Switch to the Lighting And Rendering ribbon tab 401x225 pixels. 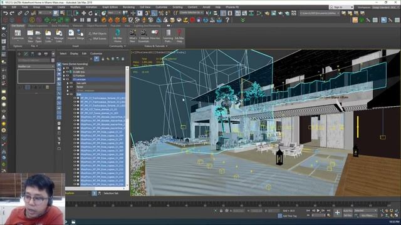pos(147,26)
